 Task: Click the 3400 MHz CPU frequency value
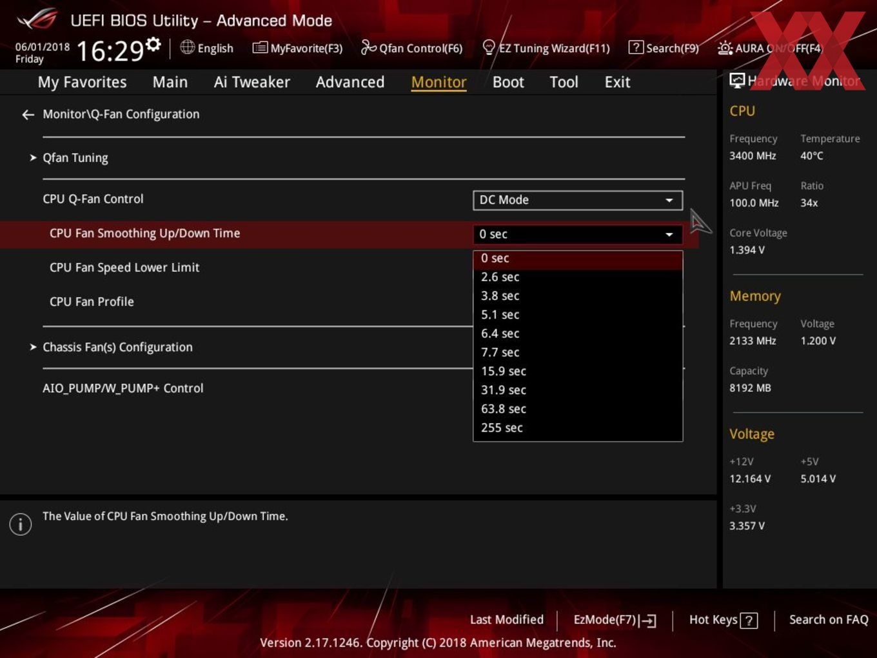coord(753,156)
